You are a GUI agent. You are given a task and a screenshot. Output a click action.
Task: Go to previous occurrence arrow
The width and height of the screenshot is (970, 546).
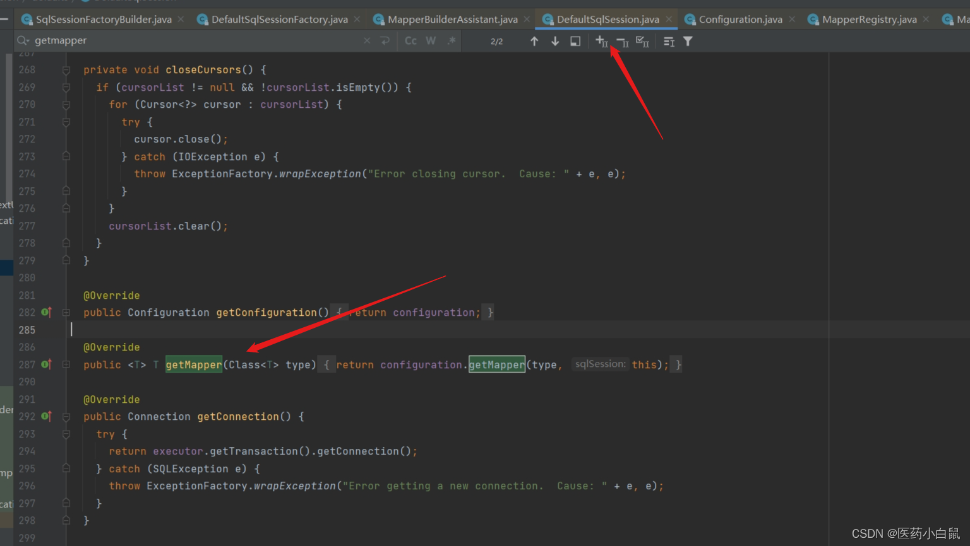click(x=534, y=41)
